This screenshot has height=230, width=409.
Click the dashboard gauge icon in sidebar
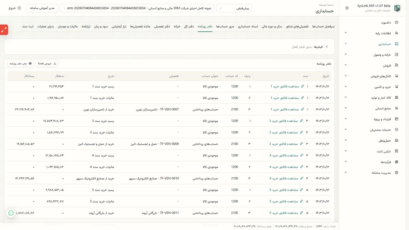click(396, 22)
